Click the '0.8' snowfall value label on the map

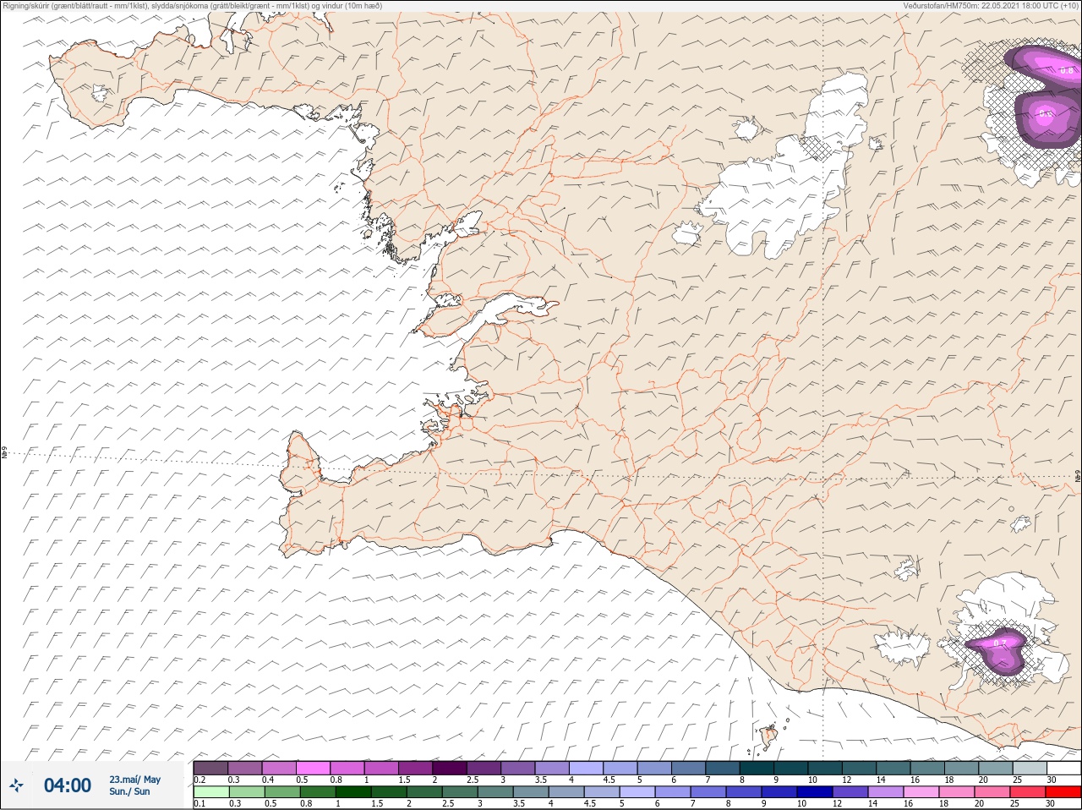click(x=1067, y=71)
